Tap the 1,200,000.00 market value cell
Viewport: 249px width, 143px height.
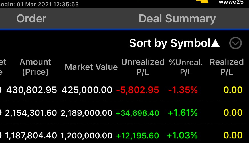86,135
